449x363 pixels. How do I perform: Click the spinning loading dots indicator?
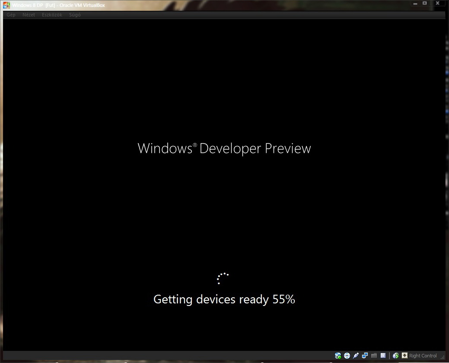(222, 278)
